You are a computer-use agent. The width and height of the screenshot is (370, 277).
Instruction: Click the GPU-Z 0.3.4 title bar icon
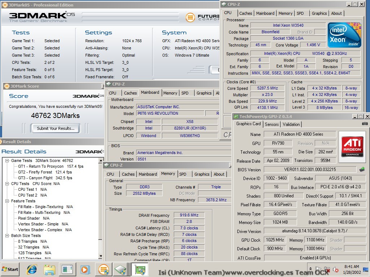[x=236, y=116]
